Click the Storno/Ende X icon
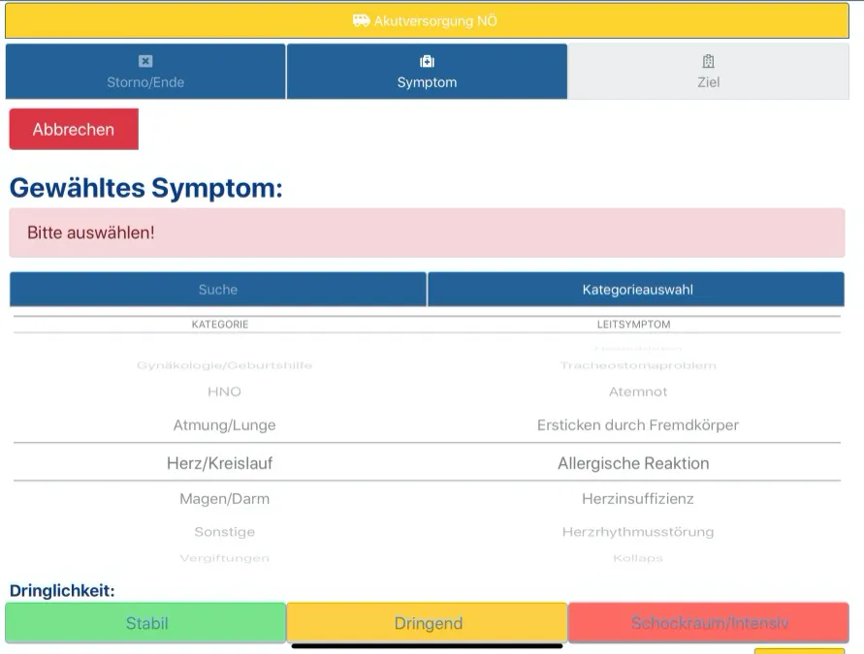The height and width of the screenshot is (654, 864). pyautogui.click(x=145, y=61)
